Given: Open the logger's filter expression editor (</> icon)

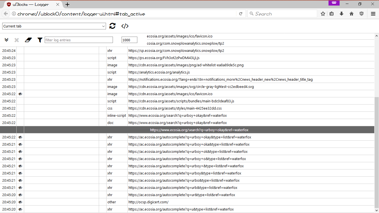Looking at the screenshot, I should 125,26.
